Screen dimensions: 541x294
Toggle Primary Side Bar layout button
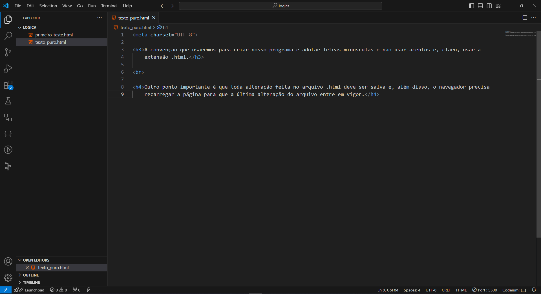coord(471,6)
